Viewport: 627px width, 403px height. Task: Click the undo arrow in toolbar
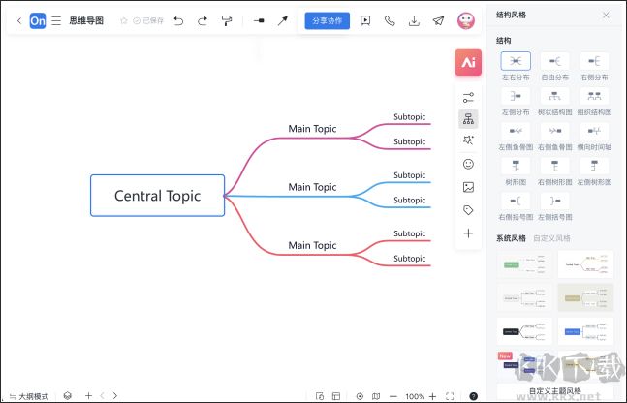tap(178, 20)
